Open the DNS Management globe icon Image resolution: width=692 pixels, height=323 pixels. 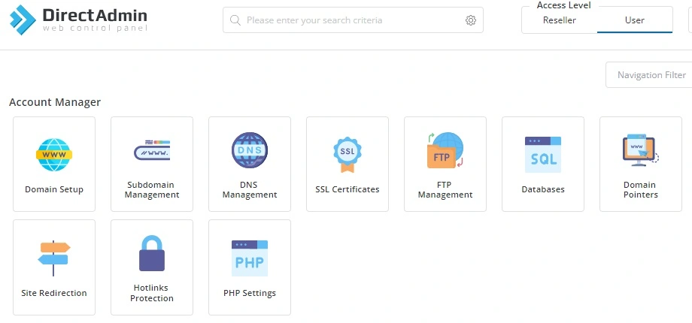(x=250, y=150)
